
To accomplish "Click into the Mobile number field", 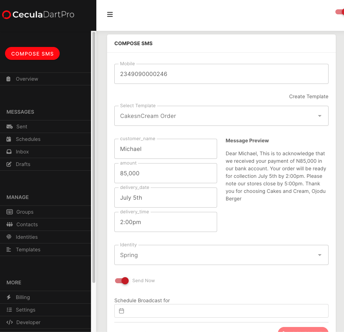I will tap(221, 74).
